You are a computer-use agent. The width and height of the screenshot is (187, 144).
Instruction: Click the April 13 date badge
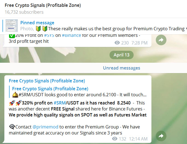click(x=122, y=55)
